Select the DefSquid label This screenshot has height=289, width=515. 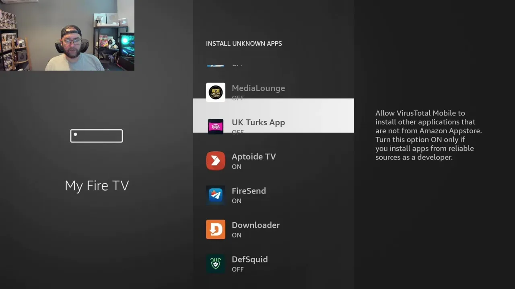coord(250,260)
